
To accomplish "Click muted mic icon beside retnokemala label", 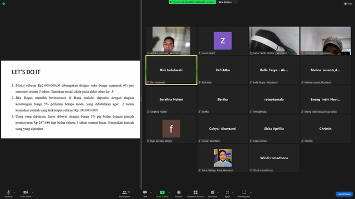I will 251,112.
